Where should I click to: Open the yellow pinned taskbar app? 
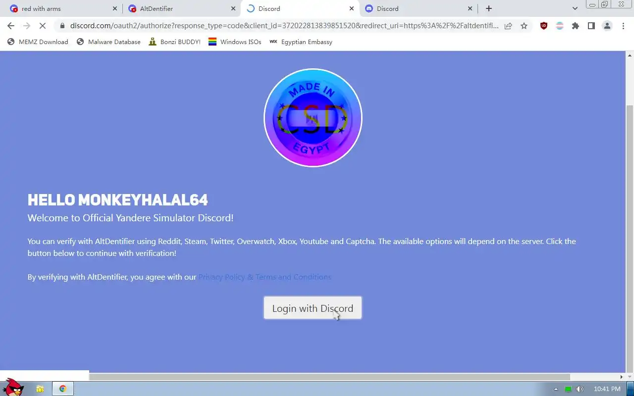[x=40, y=389]
